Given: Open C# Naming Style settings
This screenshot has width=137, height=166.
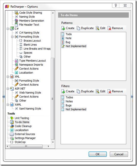Looking at the screenshot, I should [x=29, y=33].
